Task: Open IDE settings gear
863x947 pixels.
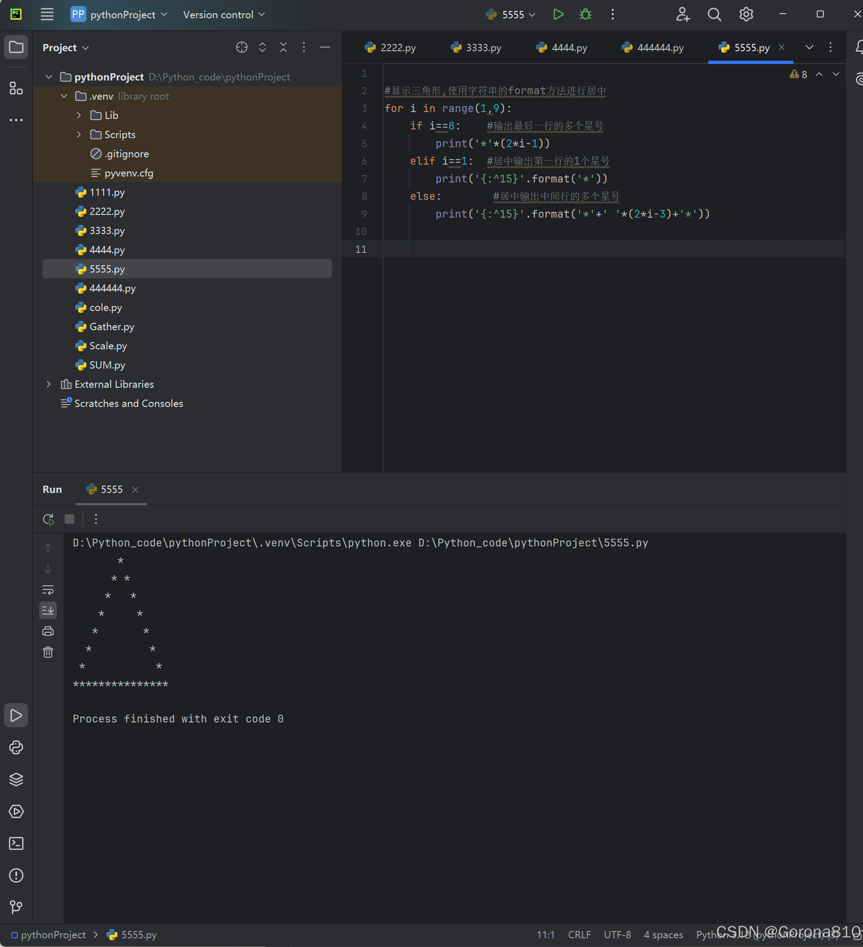Action: click(x=746, y=15)
